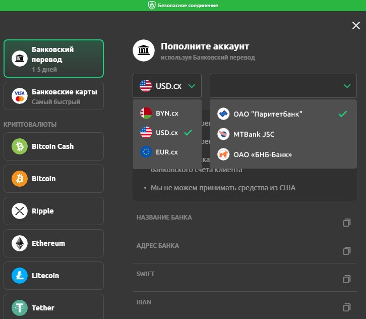Click the US flag in currency selector
The width and height of the screenshot is (366, 319).
[146, 86]
